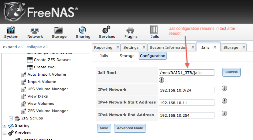Show info for IPv4 Network Start Address
This screenshot has width=253, height=140.
(224, 101)
